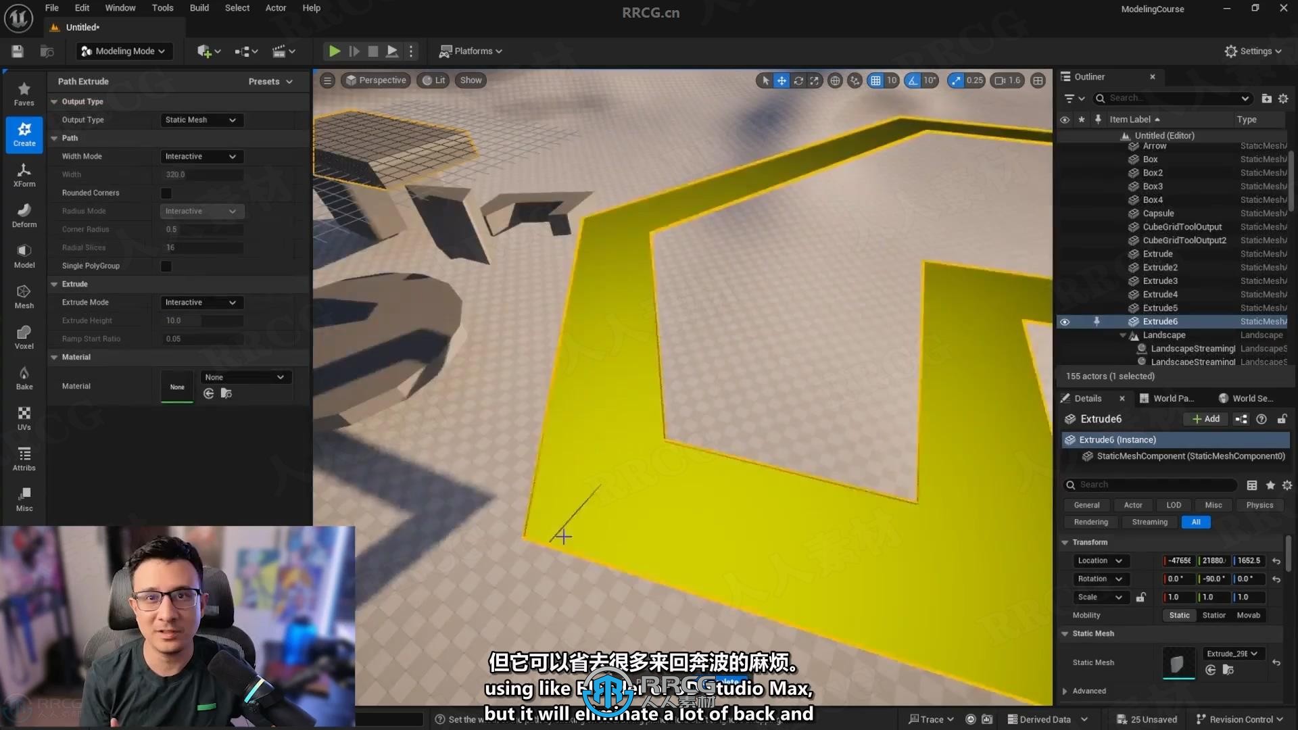Open viewport layout maximize icon

pyautogui.click(x=1038, y=80)
